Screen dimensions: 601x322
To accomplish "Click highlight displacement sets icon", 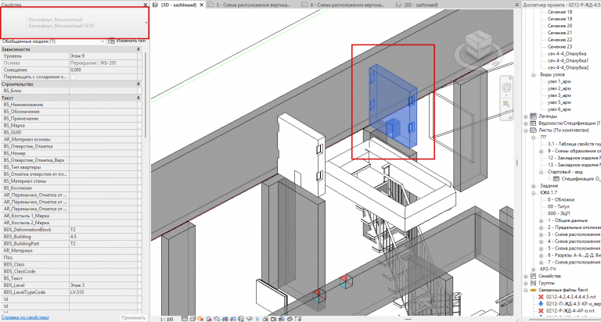I will click(x=290, y=319).
